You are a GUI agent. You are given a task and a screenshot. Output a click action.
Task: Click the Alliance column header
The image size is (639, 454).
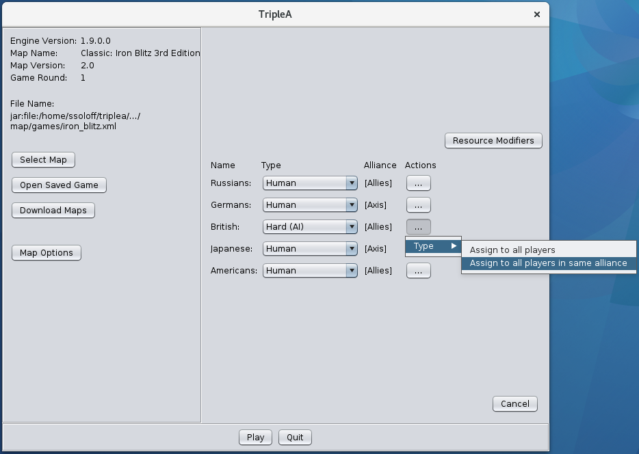pyautogui.click(x=380, y=165)
